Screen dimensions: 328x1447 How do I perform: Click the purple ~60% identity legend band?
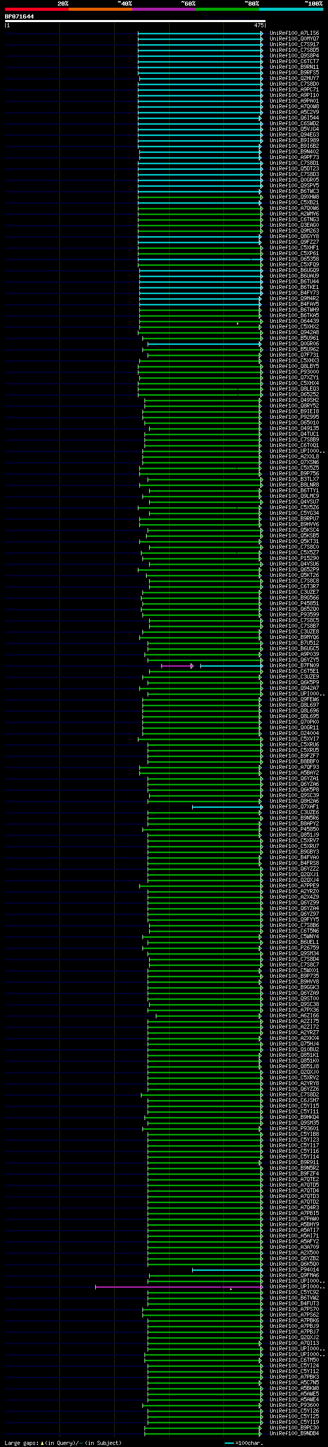click(165, 9)
